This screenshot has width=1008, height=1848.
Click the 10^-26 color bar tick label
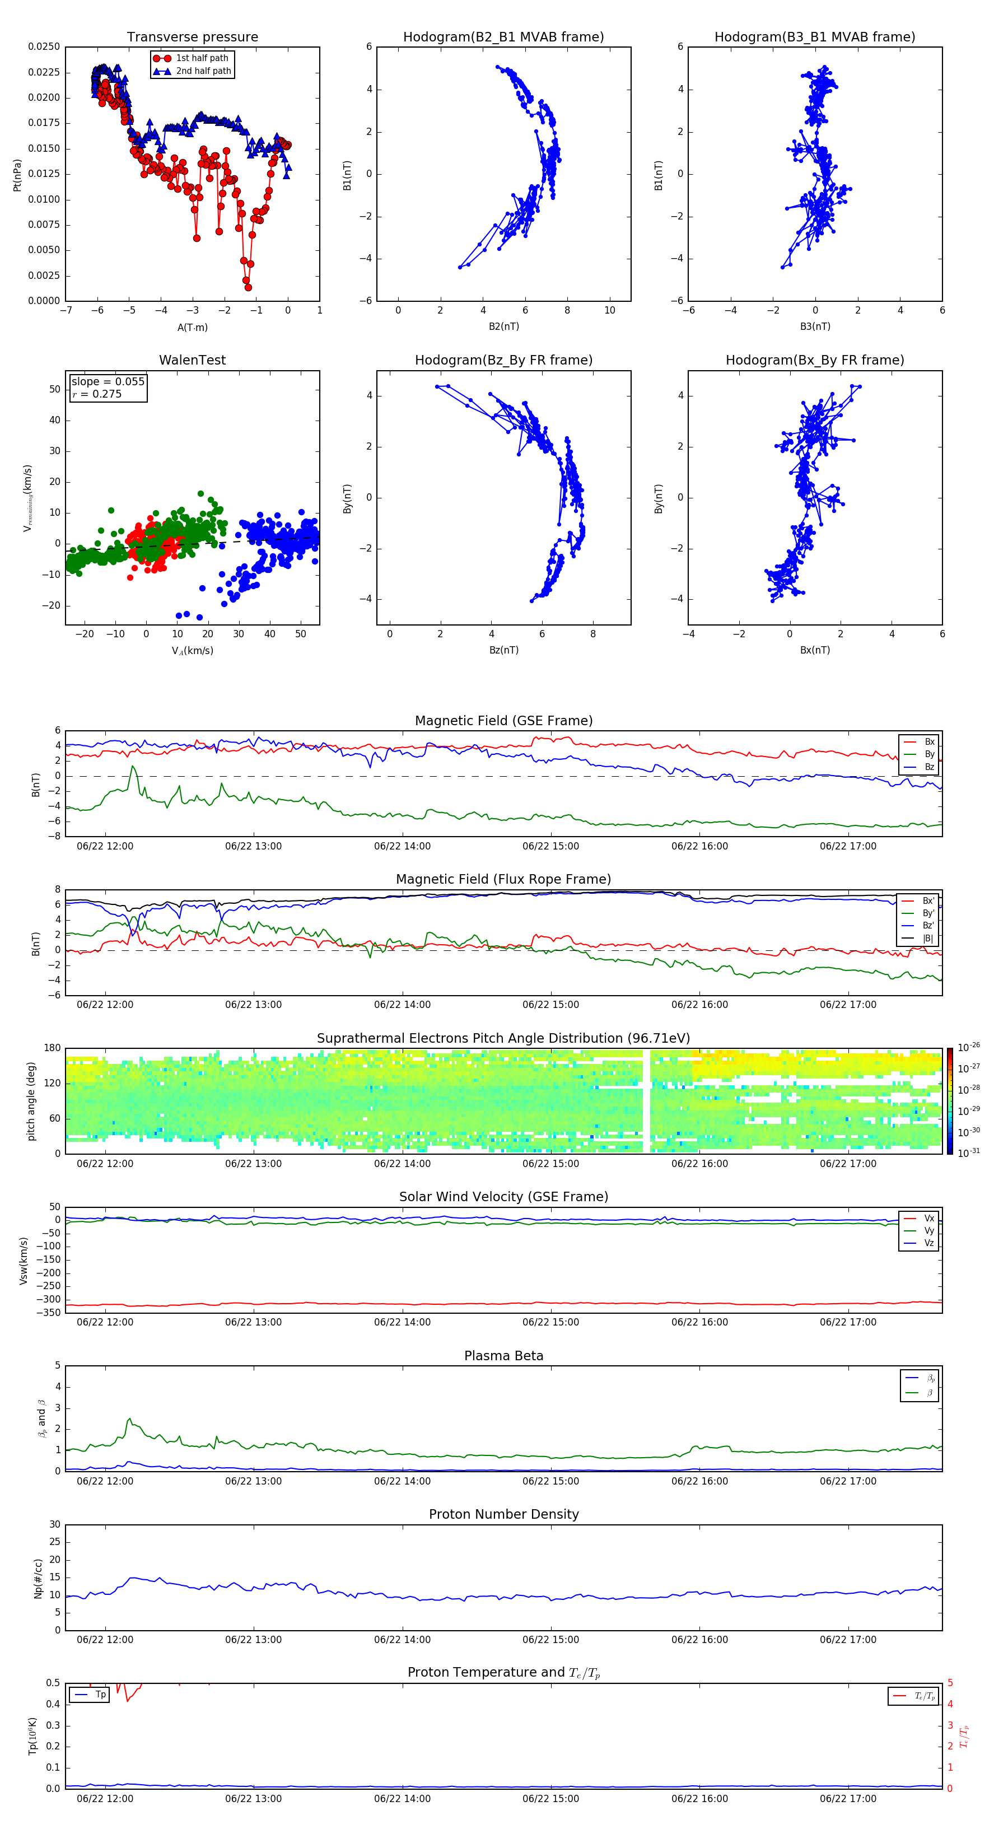pos(969,1047)
